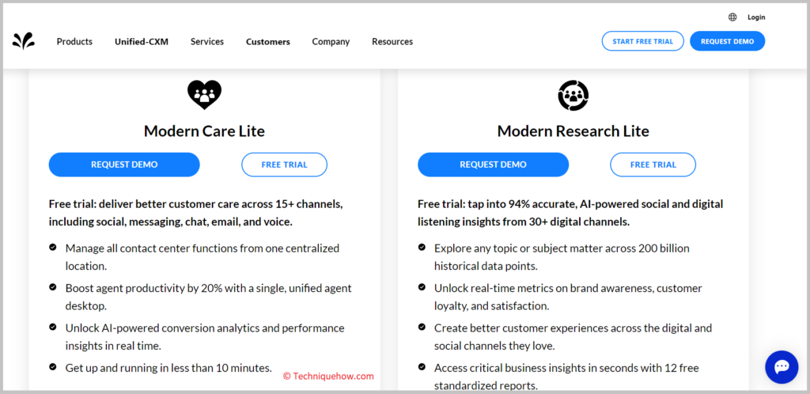Click checkmark bullet beside 'Explore any topic'

[x=422, y=248]
